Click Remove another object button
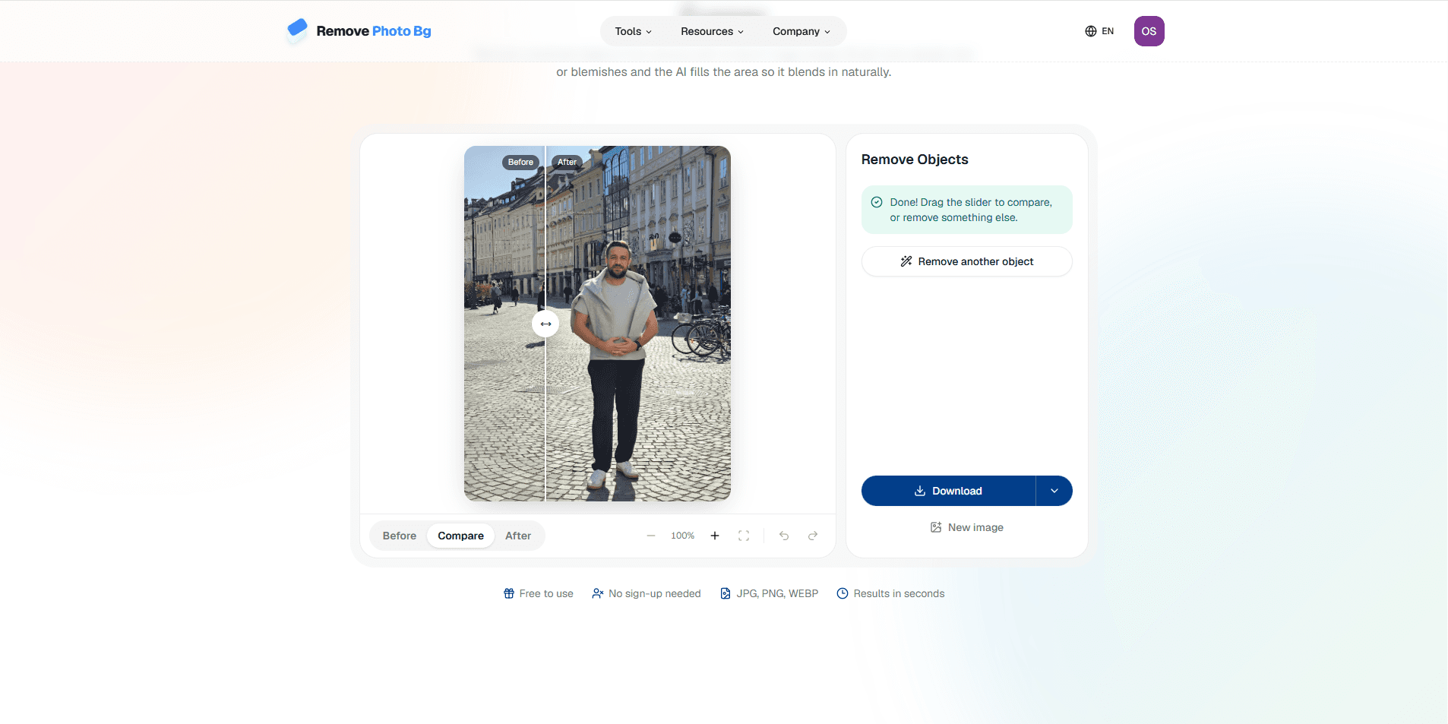1448x724 pixels. point(967,261)
